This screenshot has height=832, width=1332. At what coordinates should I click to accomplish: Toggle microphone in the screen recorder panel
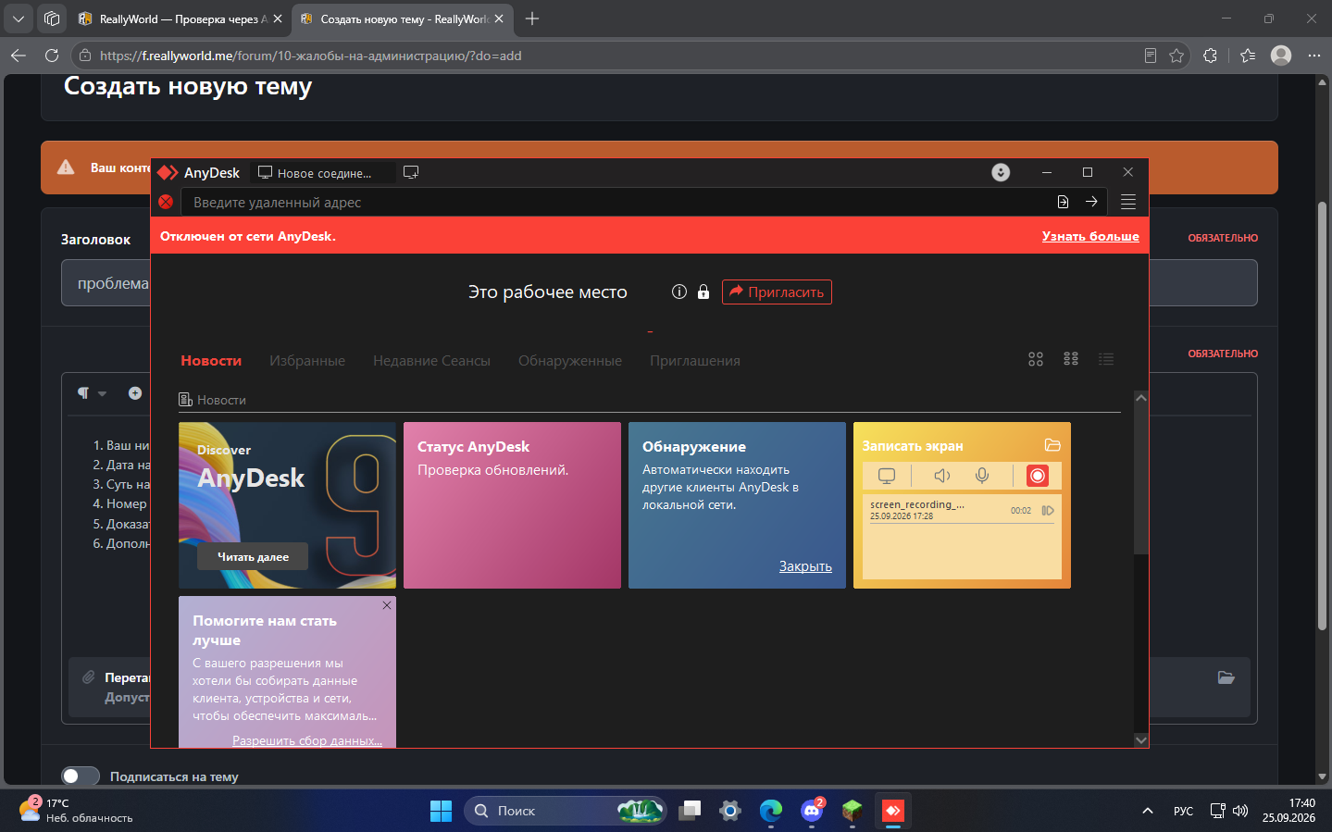click(982, 476)
